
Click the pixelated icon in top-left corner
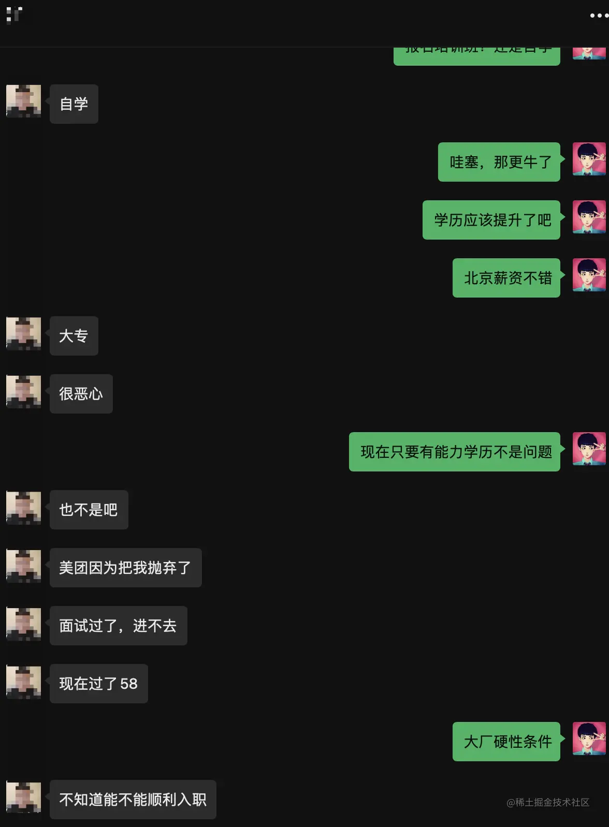pyautogui.click(x=14, y=14)
